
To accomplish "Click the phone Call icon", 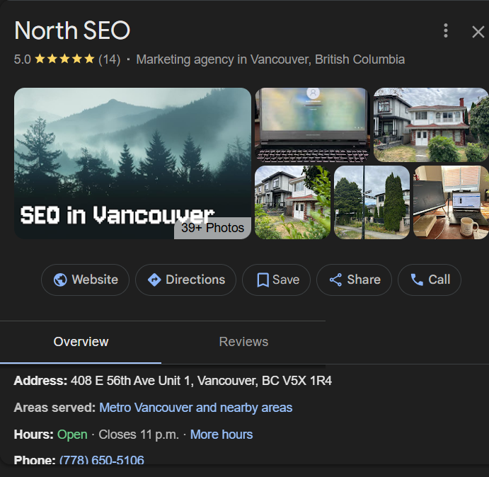I will click(417, 280).
